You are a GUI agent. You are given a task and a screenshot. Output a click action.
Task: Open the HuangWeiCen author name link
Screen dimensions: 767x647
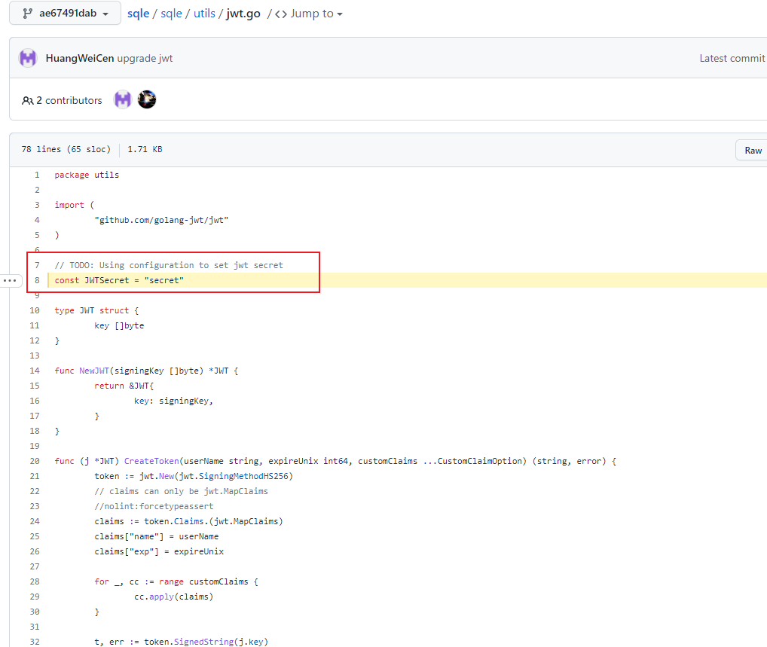click(x=80, y=58)
